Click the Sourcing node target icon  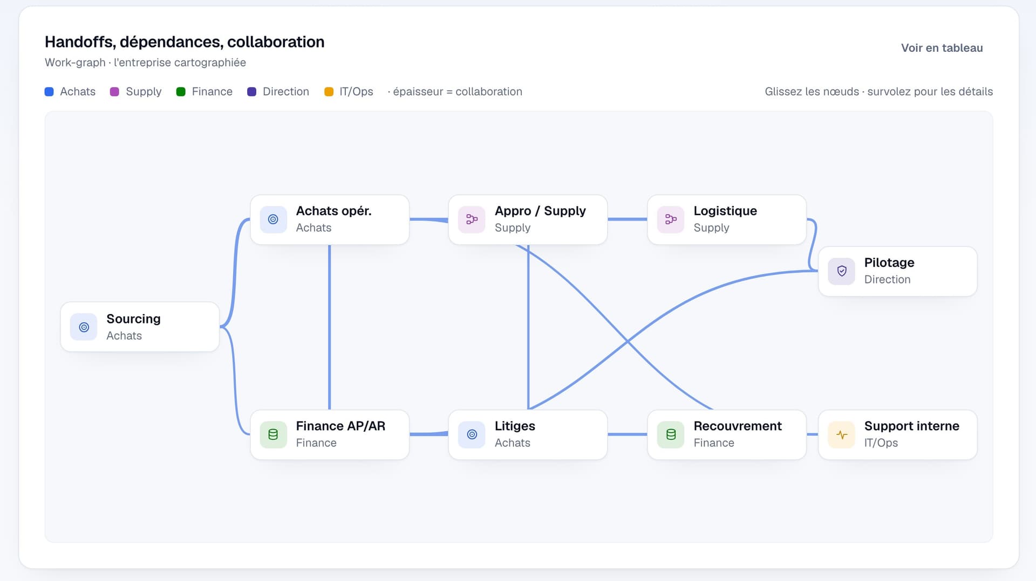click(x=84, y=327)
